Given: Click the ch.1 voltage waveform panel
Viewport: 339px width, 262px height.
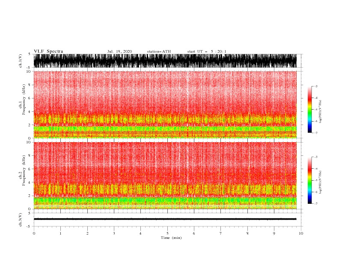Looking at the screenshot, I should point(165,61).
